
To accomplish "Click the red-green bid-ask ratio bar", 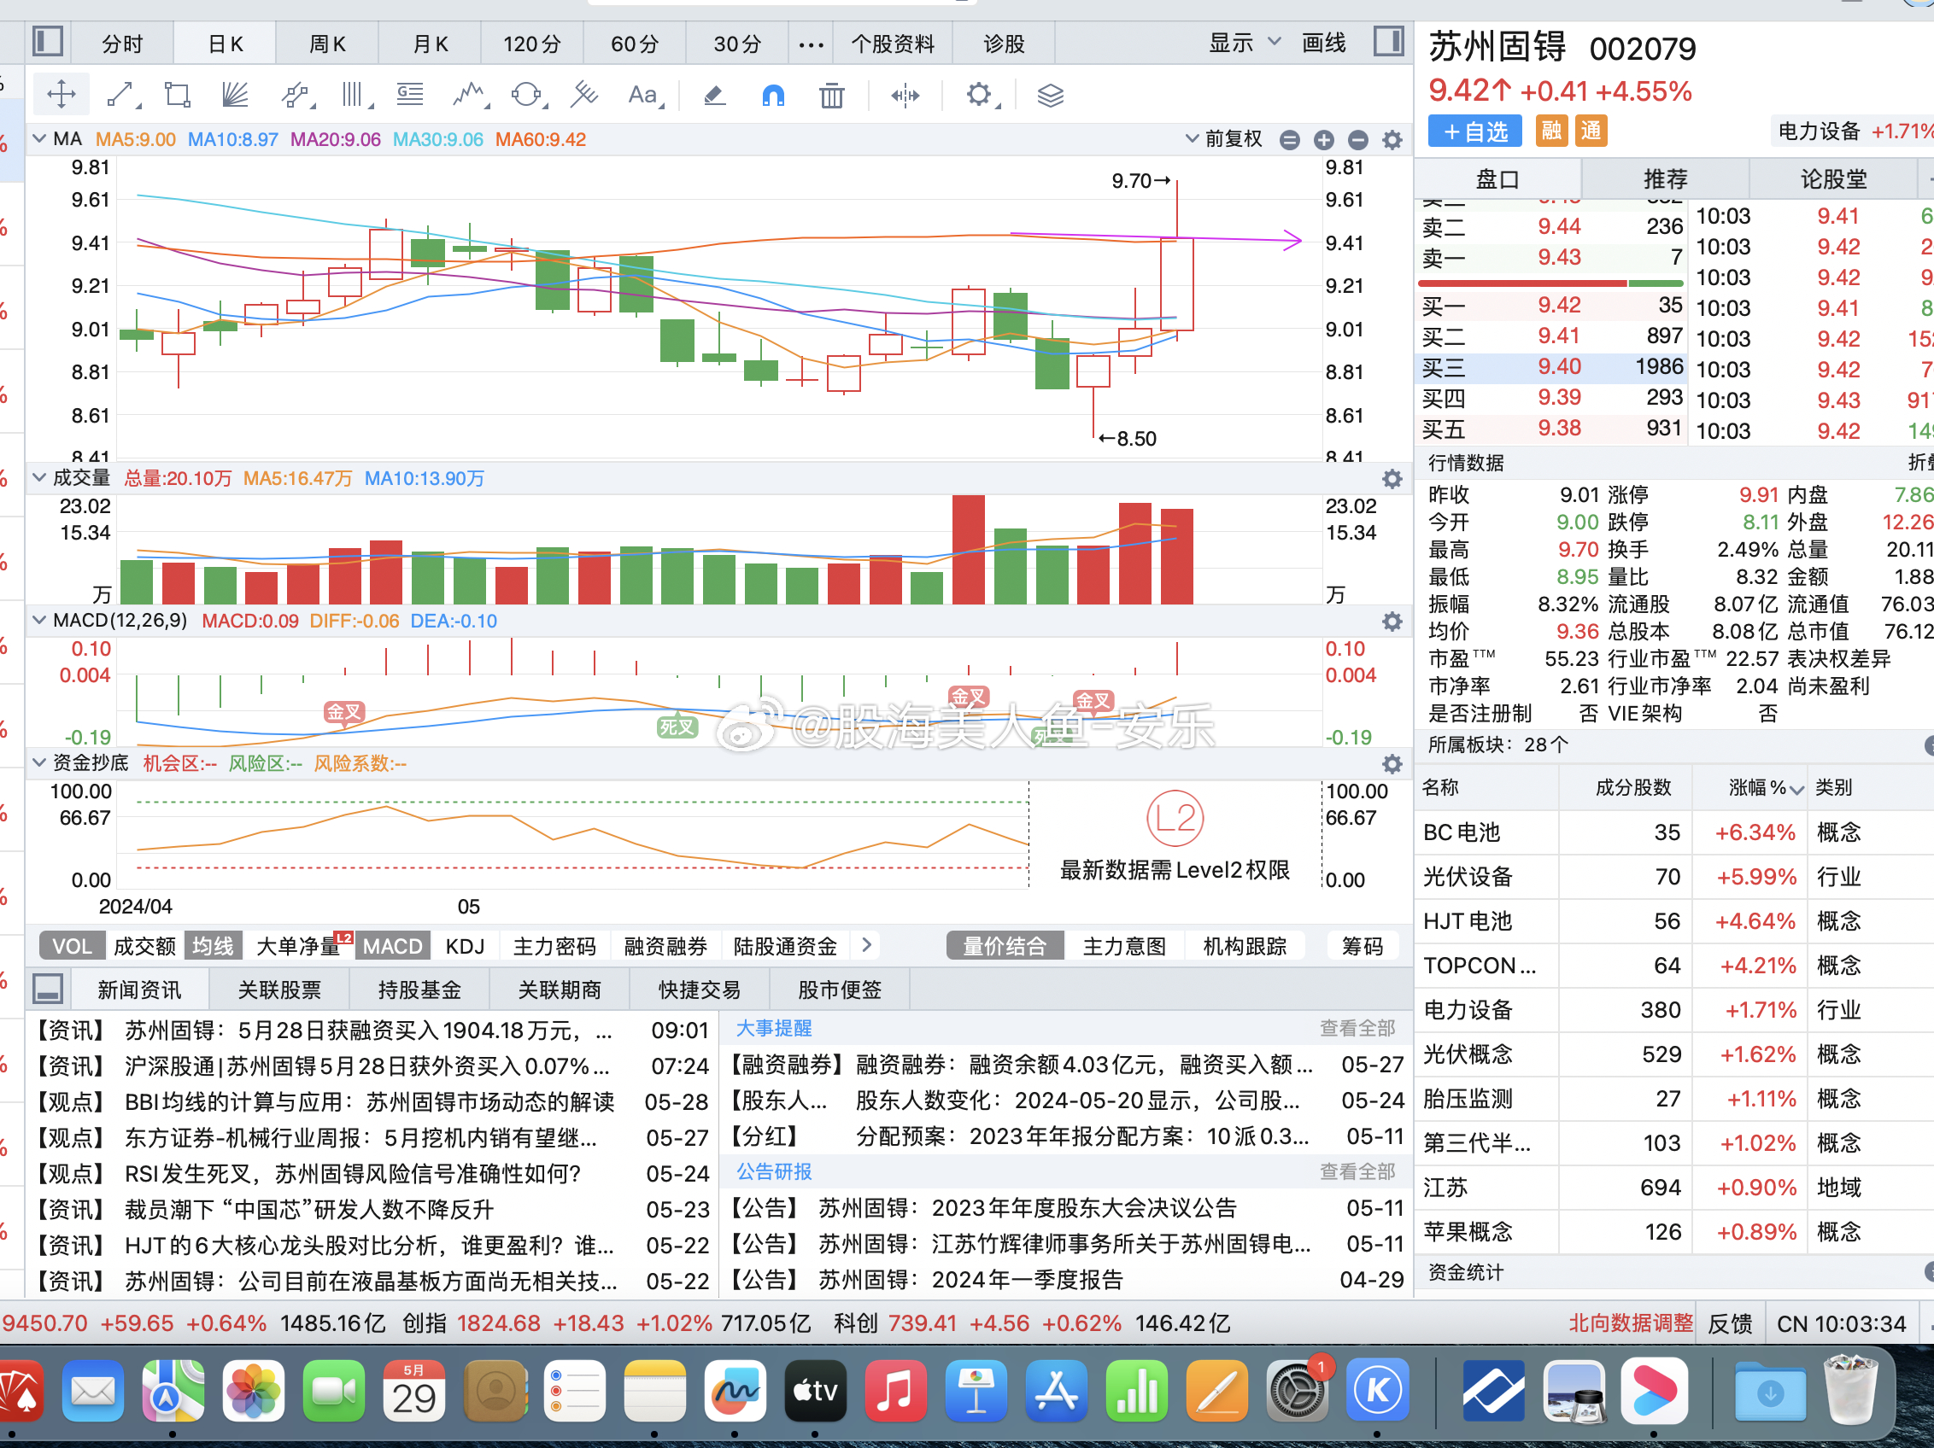I will tap(1550, 283).
